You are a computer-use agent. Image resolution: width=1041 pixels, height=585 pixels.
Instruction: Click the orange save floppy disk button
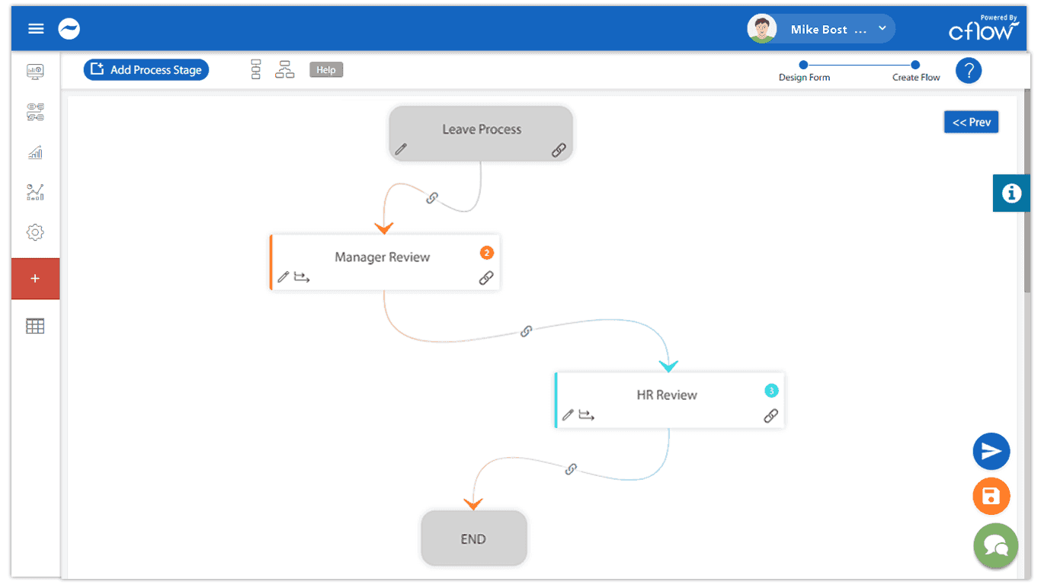[991, 497]
